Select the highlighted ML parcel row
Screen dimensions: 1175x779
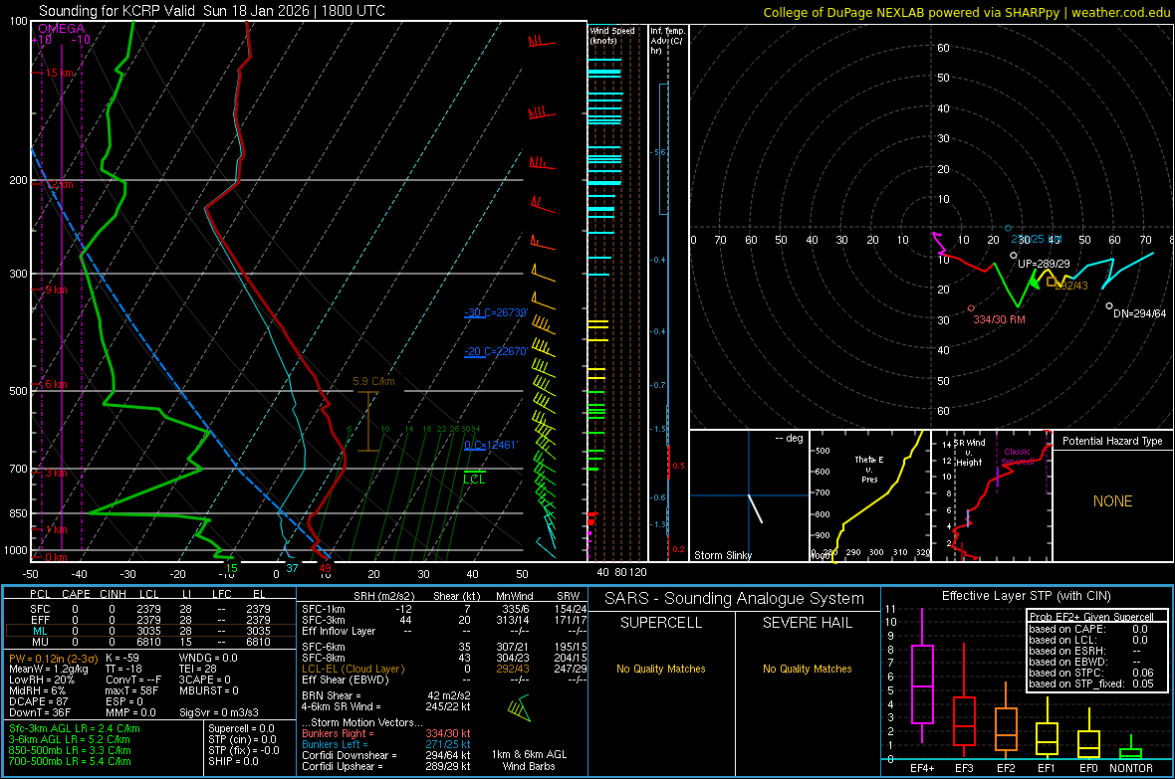point(150,631)
